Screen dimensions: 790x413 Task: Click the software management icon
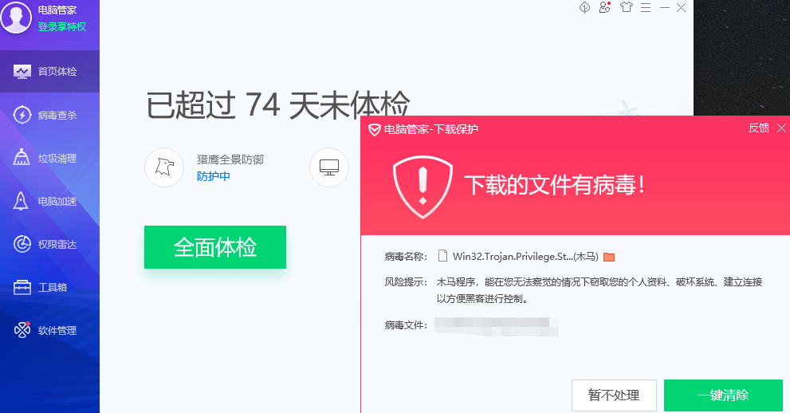22,330
